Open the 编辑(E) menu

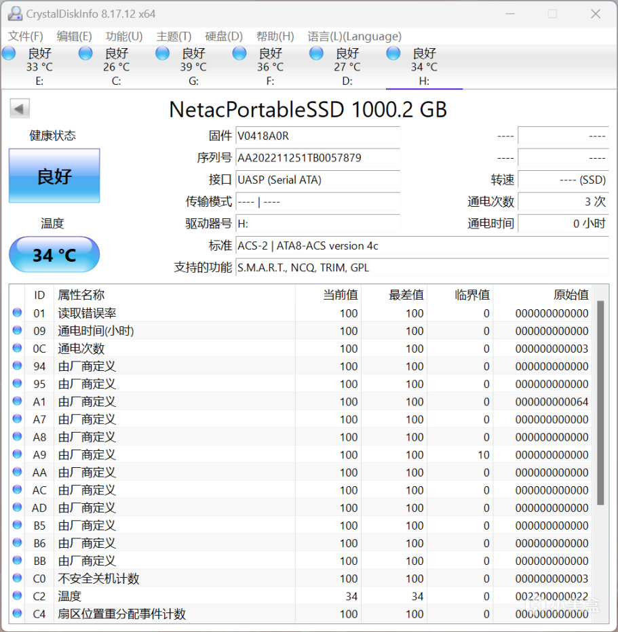(74, 36)
